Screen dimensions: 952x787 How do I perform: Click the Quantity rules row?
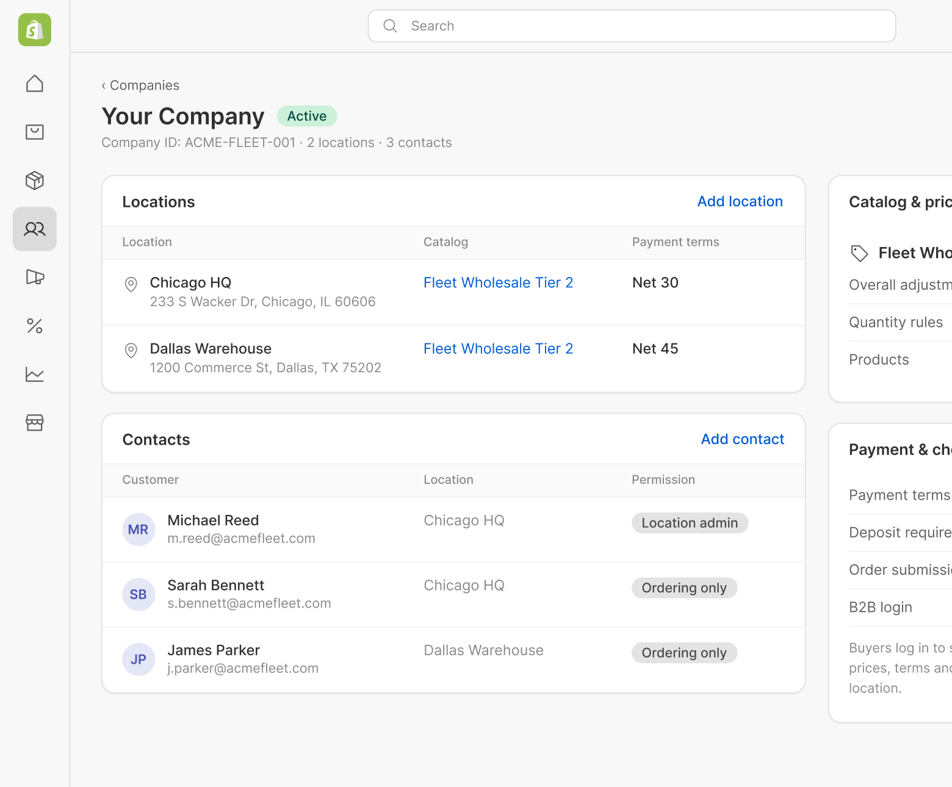coord(900,322)
